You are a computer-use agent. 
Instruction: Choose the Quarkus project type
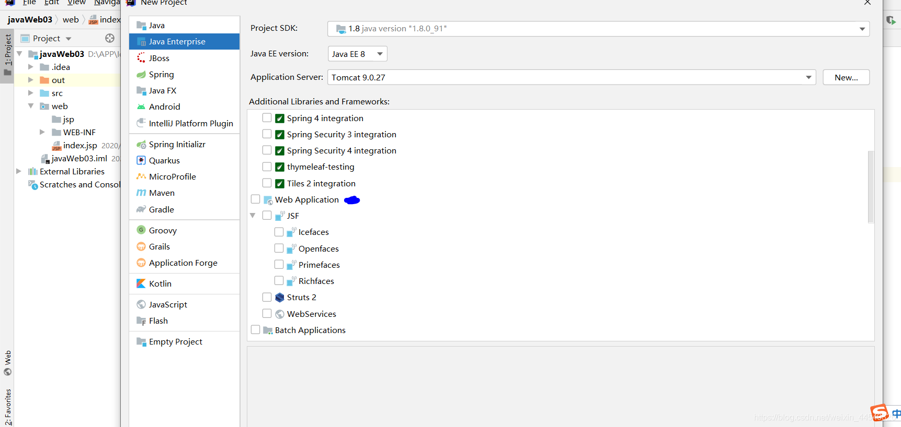pyautogui.click(x=184, y=161)
